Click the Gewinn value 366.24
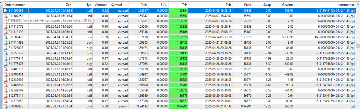360x109 pixels. [289, 106]
